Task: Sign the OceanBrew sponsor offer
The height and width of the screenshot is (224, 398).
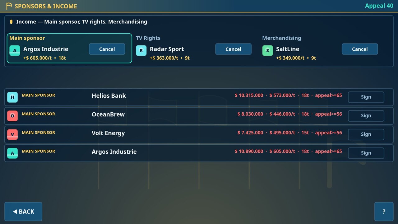Action: click(x=366, y=116)
